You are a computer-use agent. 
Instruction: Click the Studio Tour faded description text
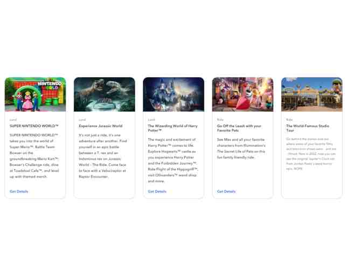pos(311,154)
